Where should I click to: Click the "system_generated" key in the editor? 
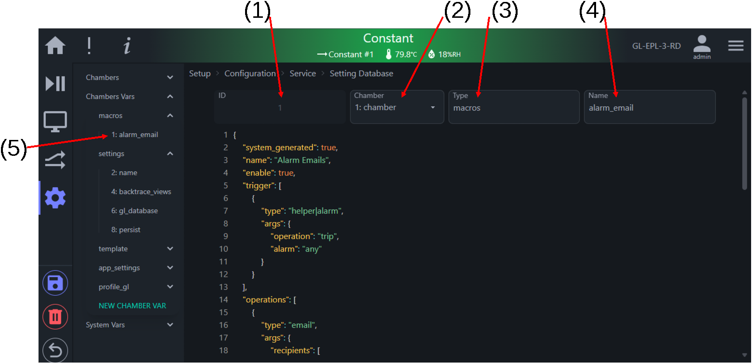click(x=279, y=147)
